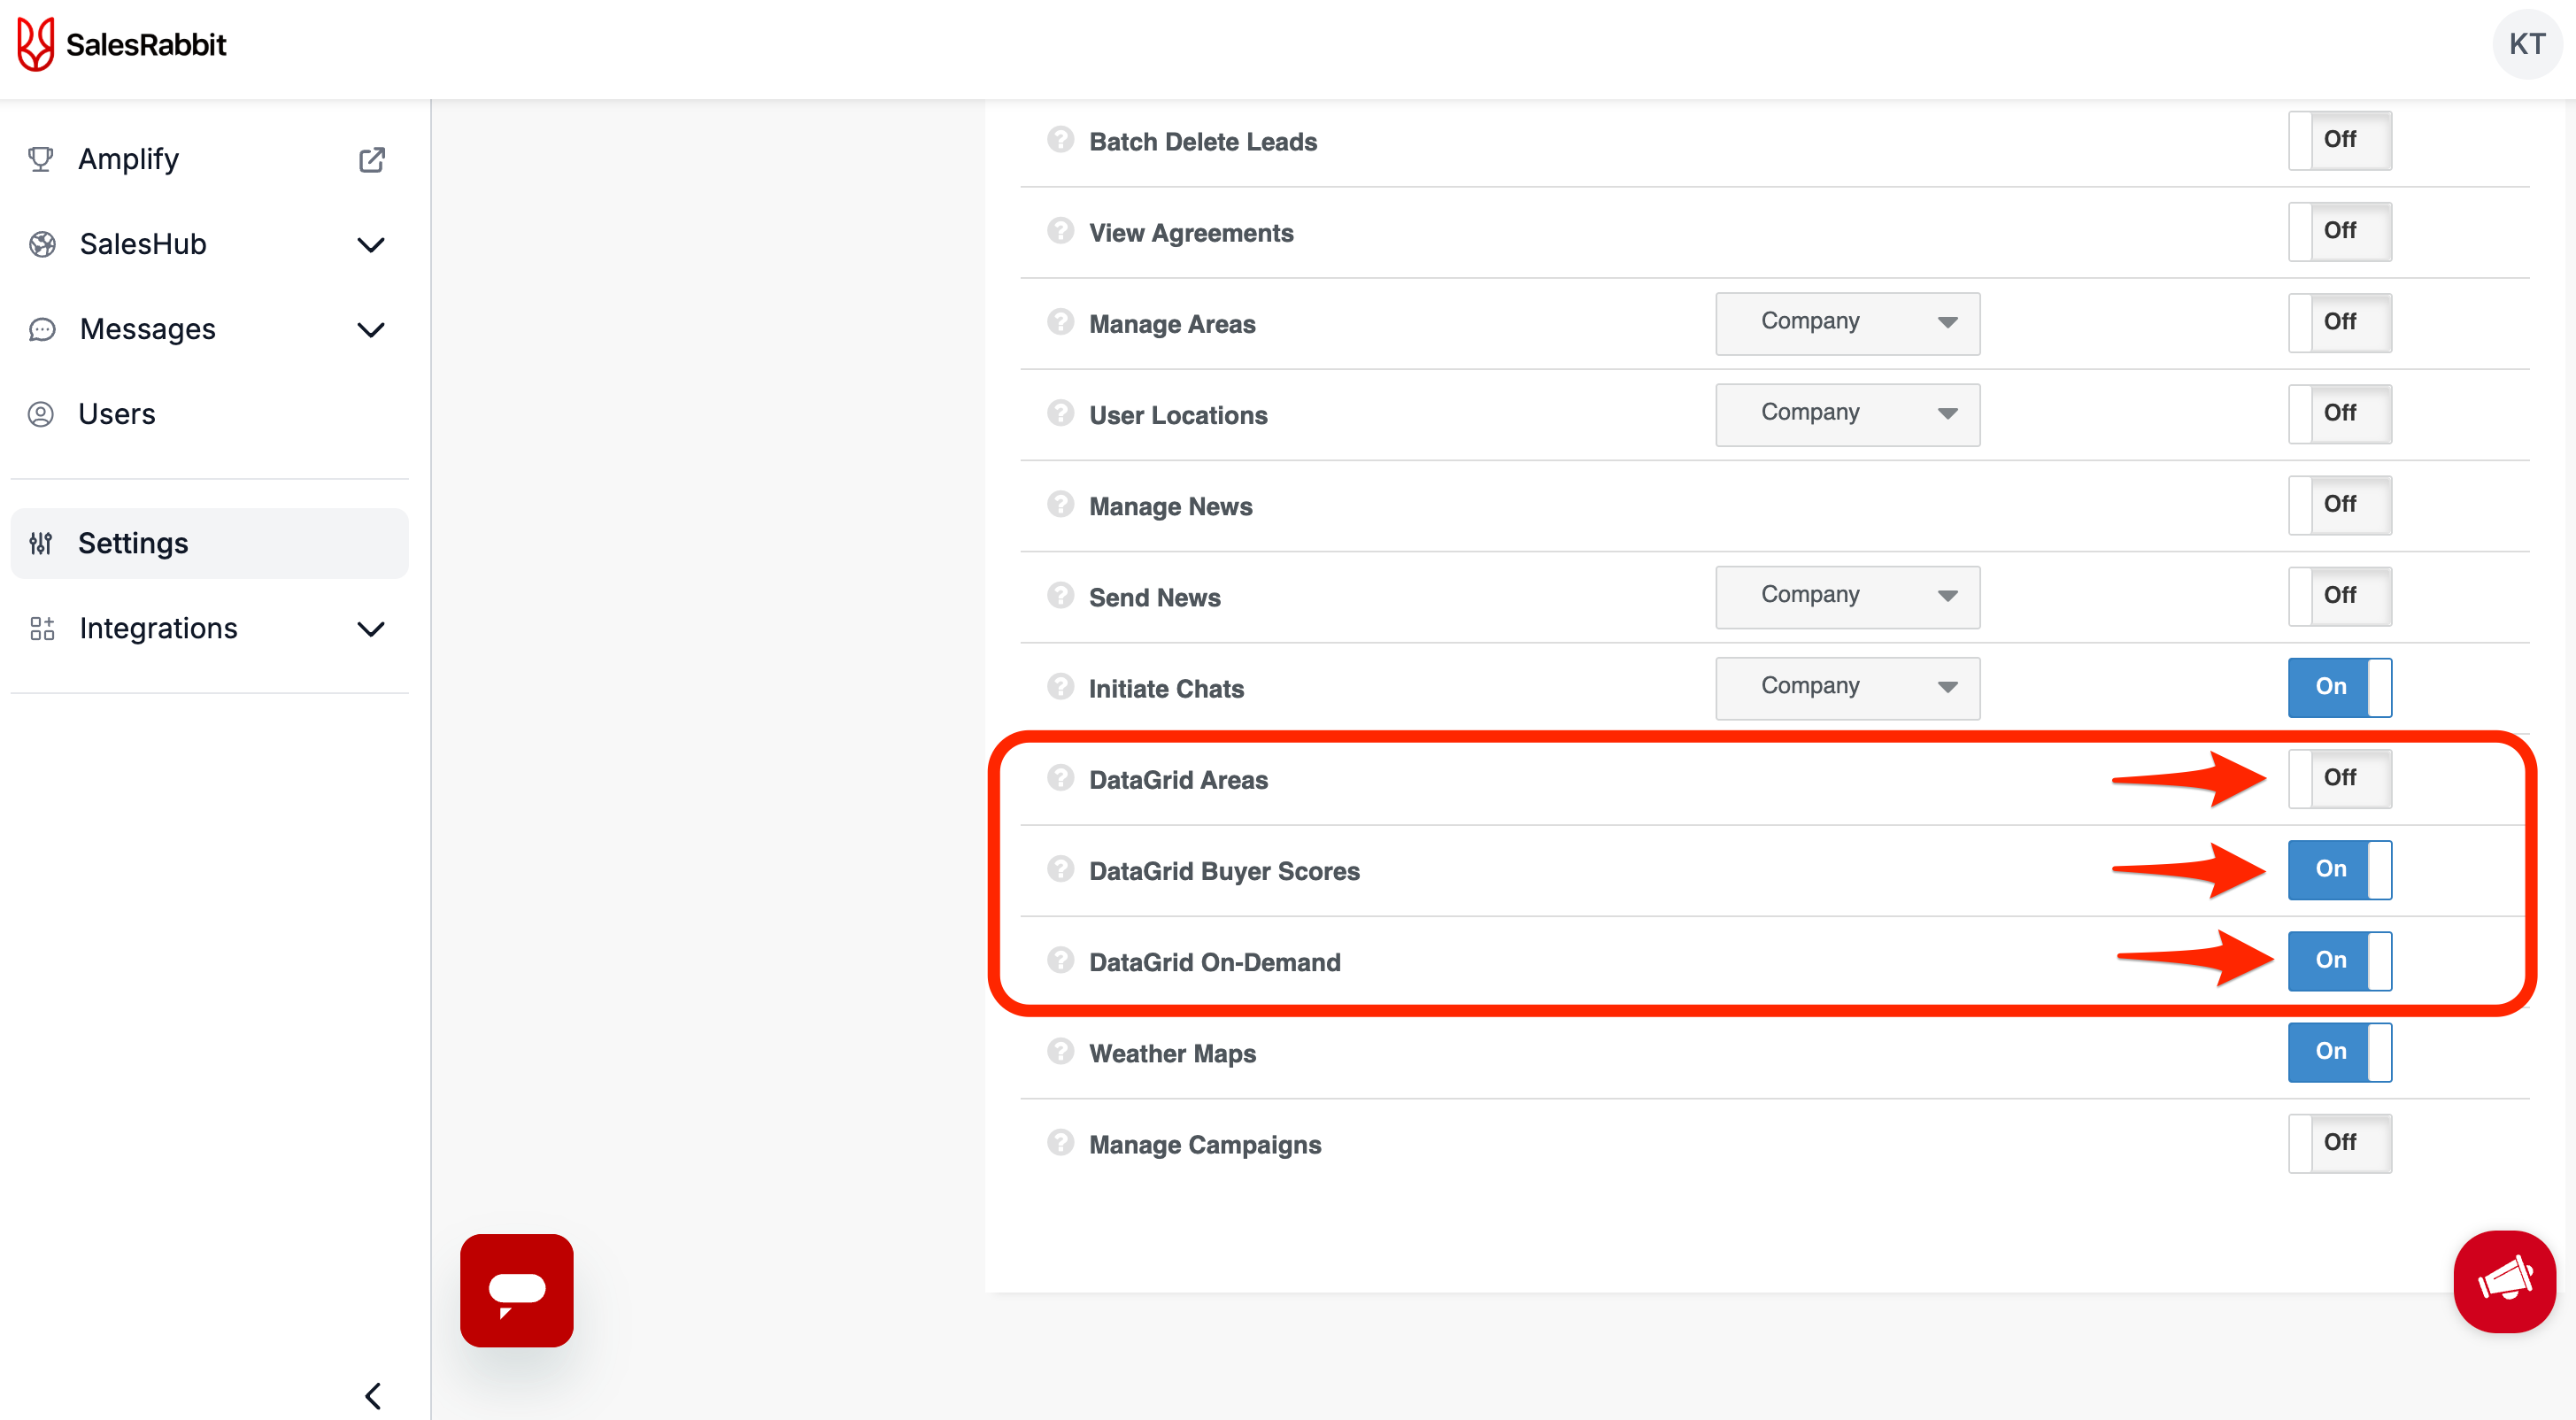Screen dimensions: 2576x1420
Task: Expand the SalesHub chevron
Action: click(x=371, y=245)
